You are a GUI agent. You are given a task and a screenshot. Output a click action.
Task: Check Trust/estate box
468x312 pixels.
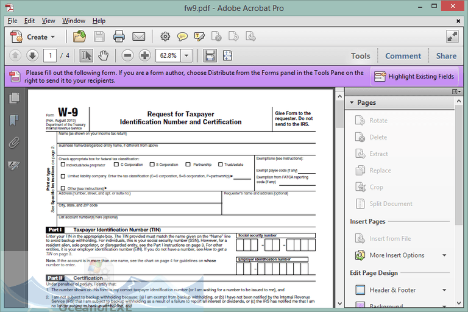(x=220, y=164)
